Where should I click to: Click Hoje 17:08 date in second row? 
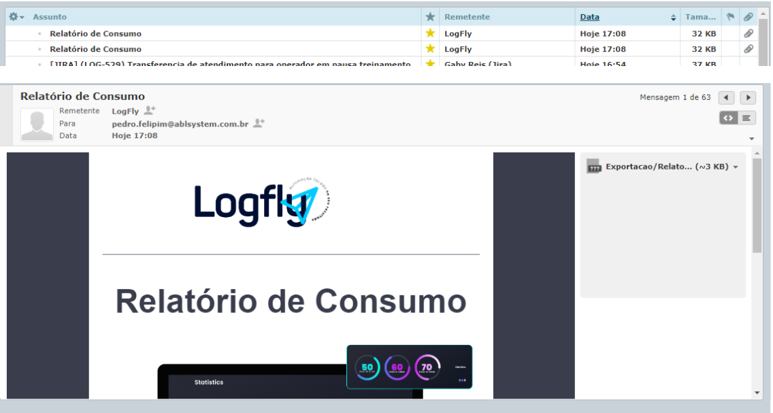603,49
